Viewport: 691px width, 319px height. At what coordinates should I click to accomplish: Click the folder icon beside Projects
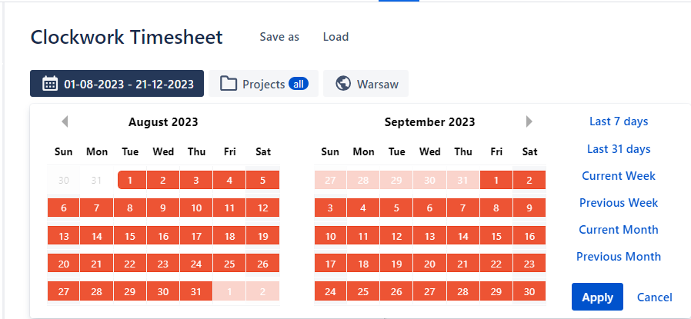coord(229,84)
